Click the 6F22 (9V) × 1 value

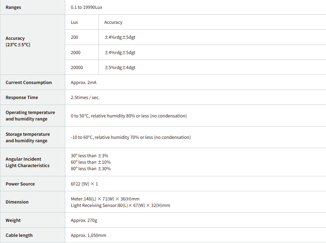coord(84,184)
